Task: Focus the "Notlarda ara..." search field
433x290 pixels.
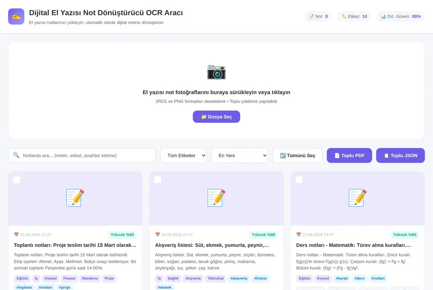Action: click(82, 155)
